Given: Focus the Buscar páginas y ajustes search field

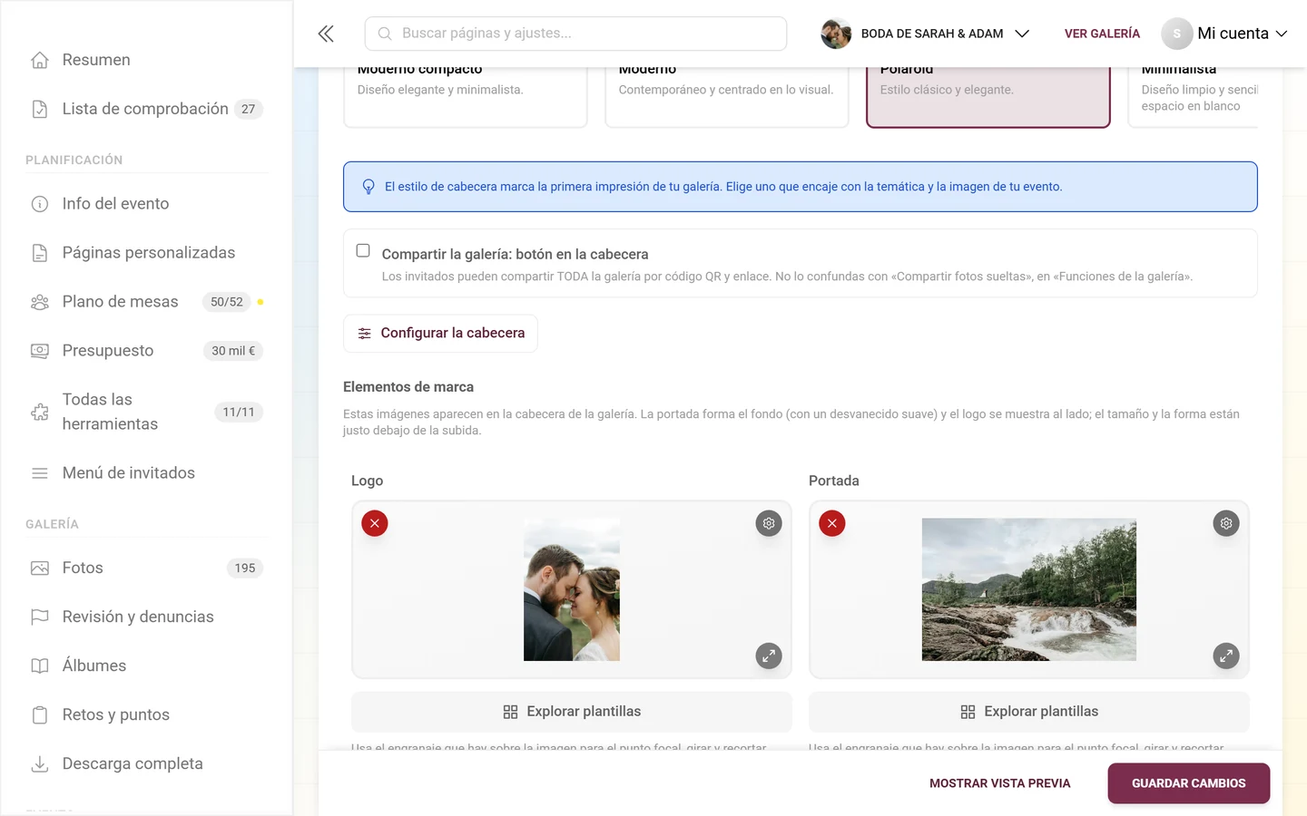Looking at the screenshot, I should (x=575, y=34).
